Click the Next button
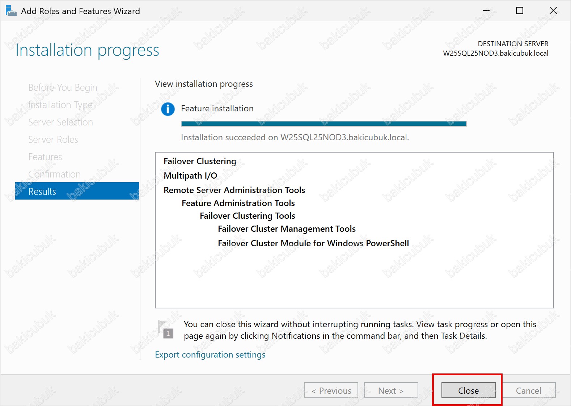The height and width of the screenshot is (406, 571). coord(391,390)
